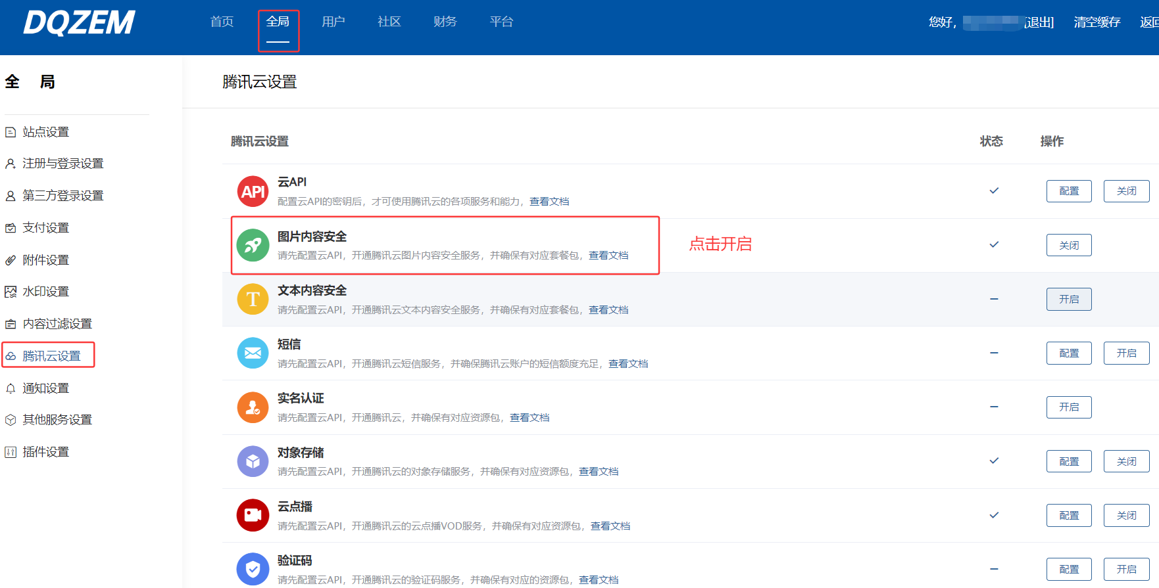This screenshot has height=588, width=1159.
Task: Switch to the 用户 top menu
Action: click(x=333, y=22)
